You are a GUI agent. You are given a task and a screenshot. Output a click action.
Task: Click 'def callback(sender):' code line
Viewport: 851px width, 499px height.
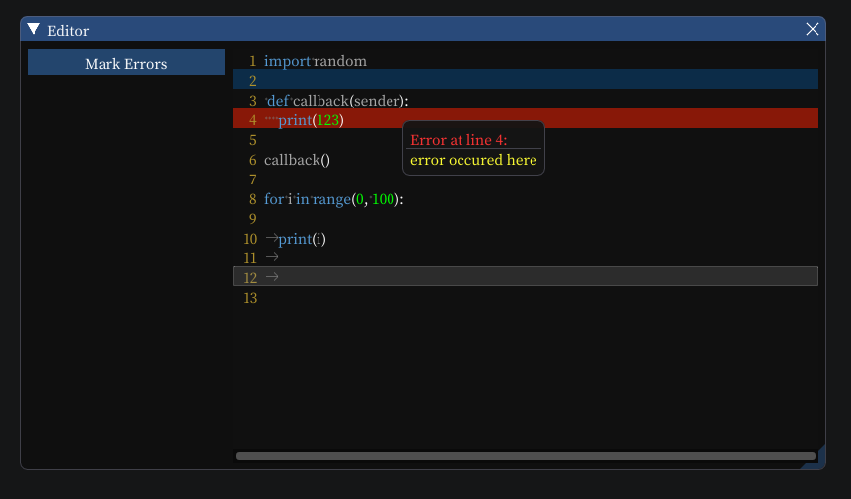(x=337, y=101)
